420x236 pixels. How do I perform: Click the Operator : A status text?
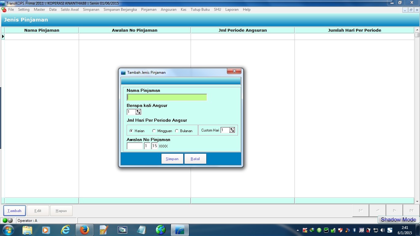click(x=27, y=221)
